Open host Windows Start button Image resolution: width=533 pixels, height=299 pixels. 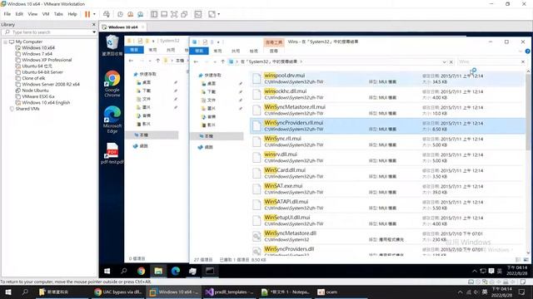[8, 292]
